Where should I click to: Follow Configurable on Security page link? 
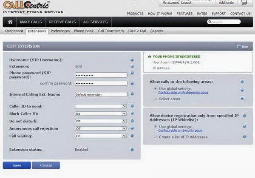(x=180, y=130)
